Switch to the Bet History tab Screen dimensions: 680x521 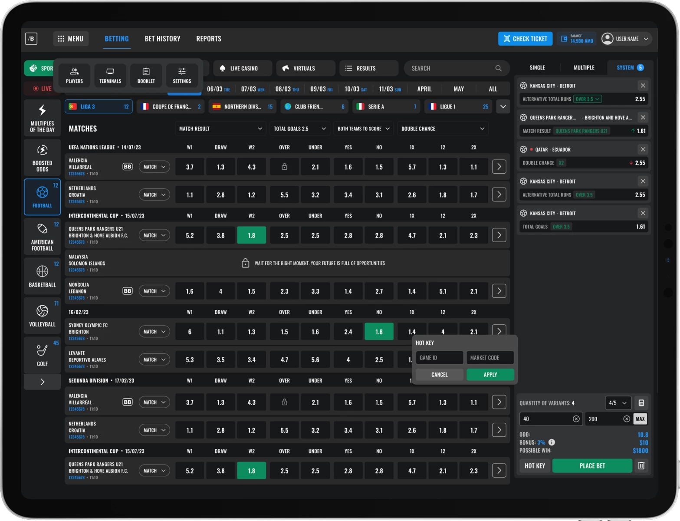(162, 39)
